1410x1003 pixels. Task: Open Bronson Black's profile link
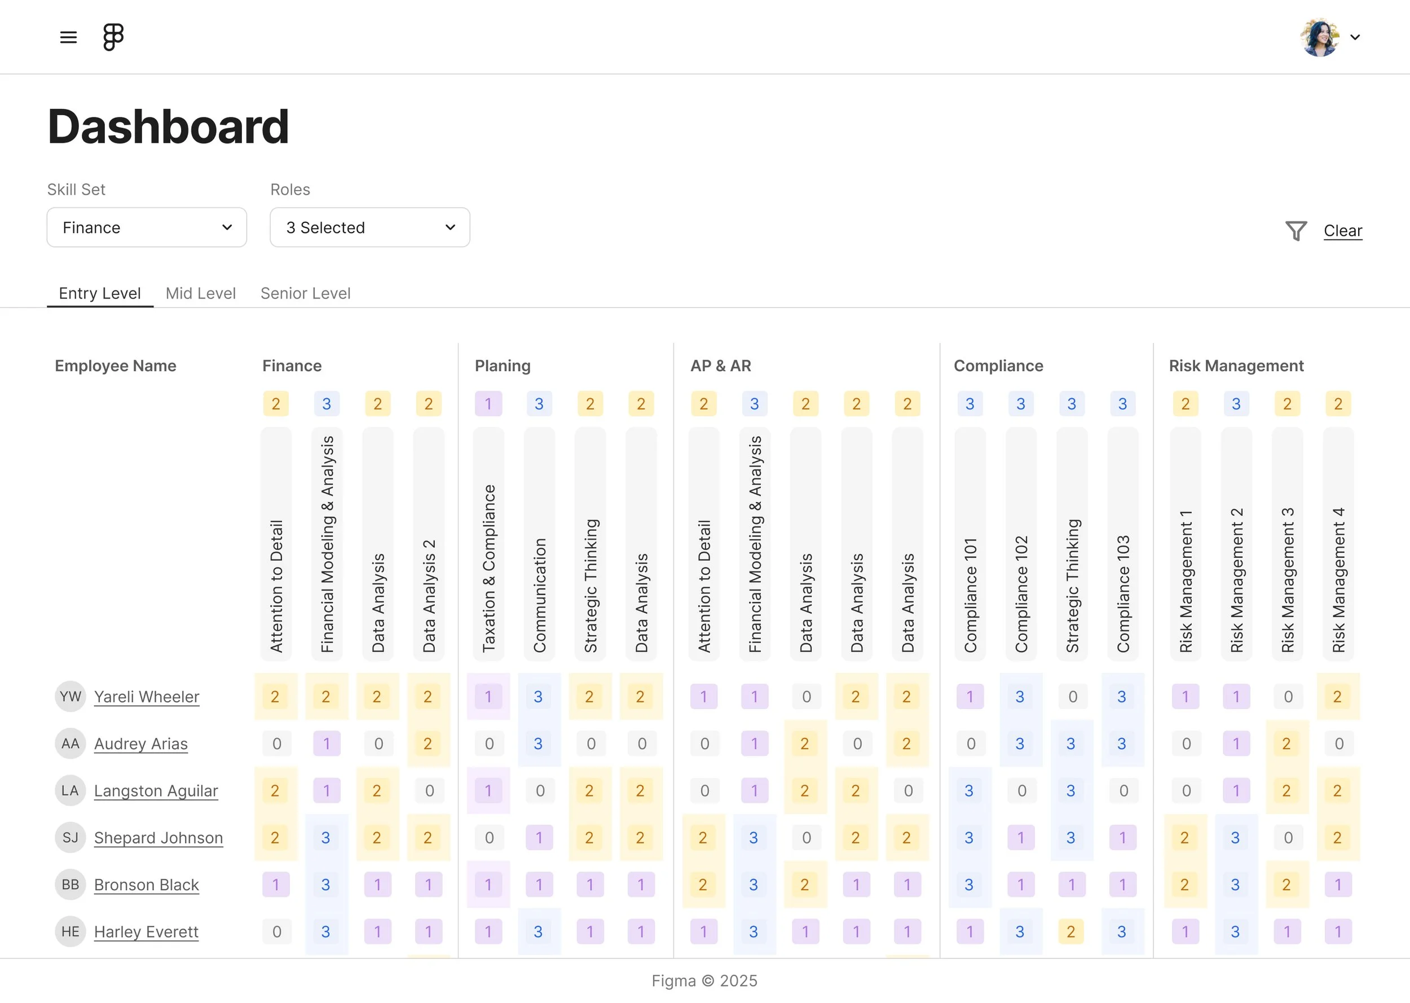[146, 885]
